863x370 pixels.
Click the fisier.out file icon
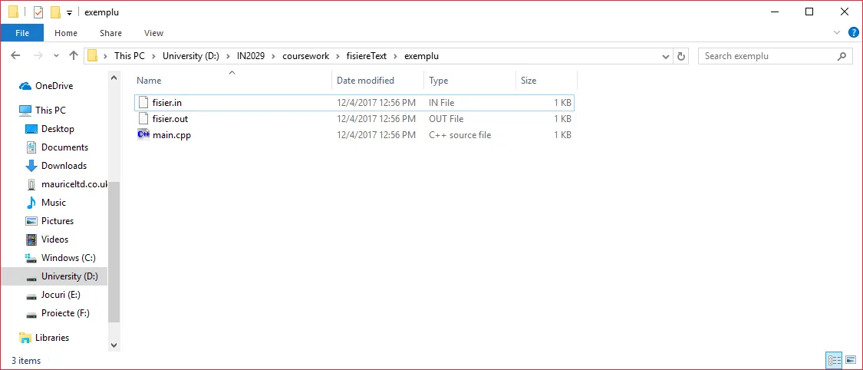(x=143, y=119)
